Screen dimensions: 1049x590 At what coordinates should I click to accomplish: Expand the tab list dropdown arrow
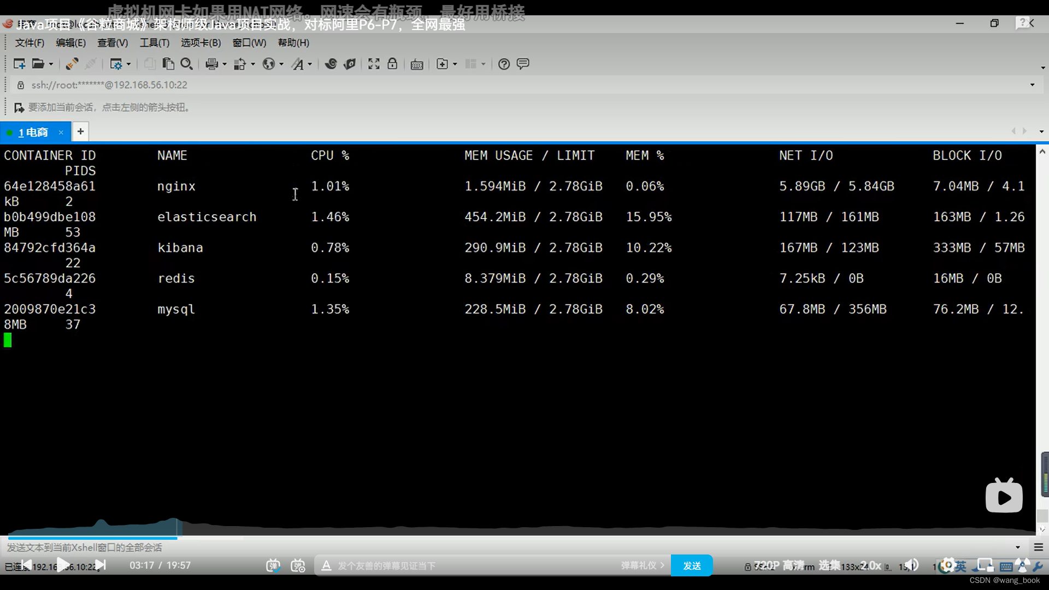pos(1041,132)
